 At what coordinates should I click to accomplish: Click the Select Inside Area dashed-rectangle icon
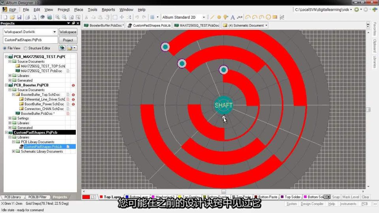[x=115, y=17]
